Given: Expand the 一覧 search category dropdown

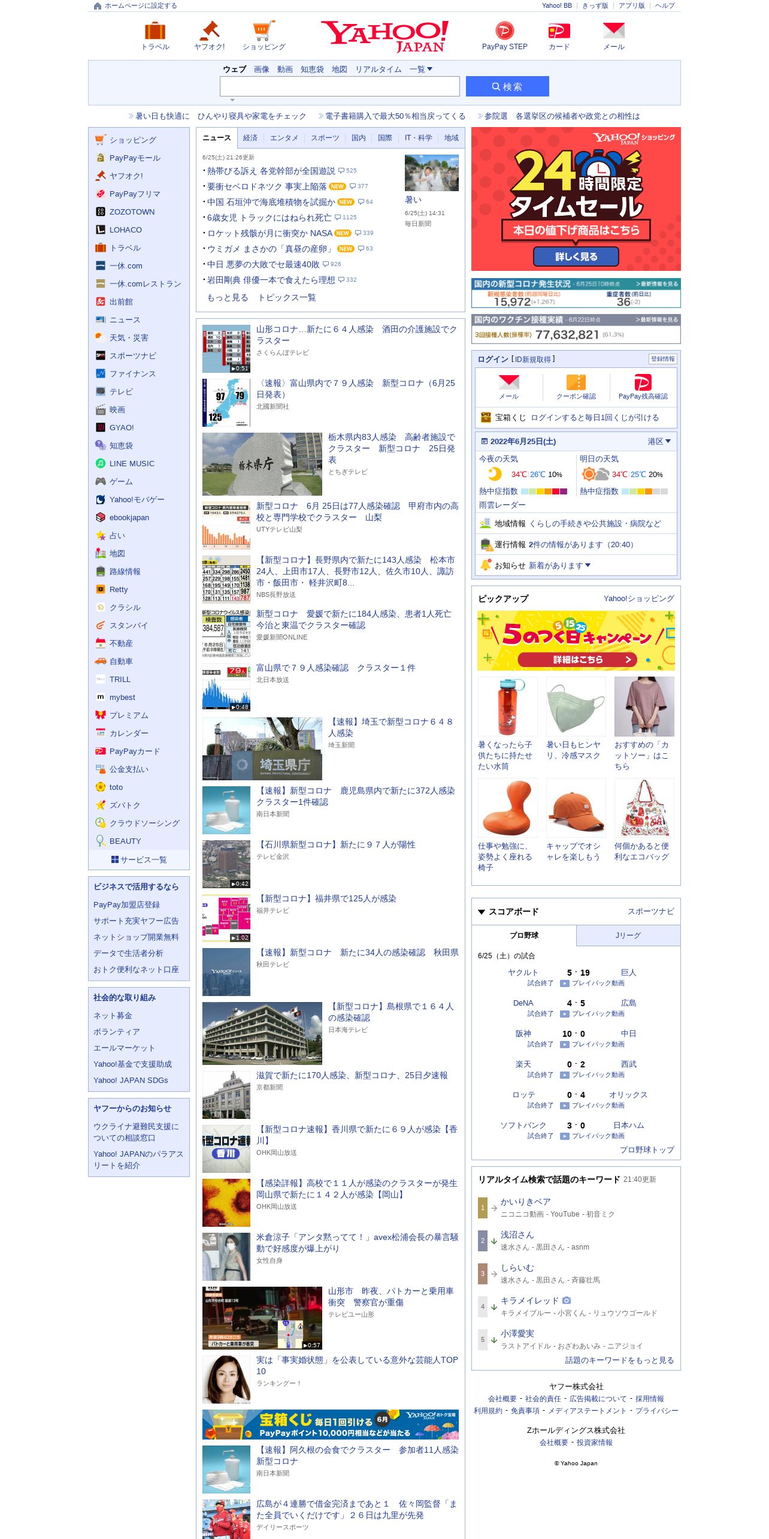Looking at the screenshot, I should pyautogui.click(x=421, y=70).
